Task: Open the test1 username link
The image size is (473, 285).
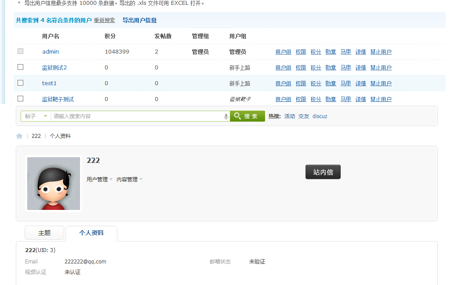Action: point(49,83)
